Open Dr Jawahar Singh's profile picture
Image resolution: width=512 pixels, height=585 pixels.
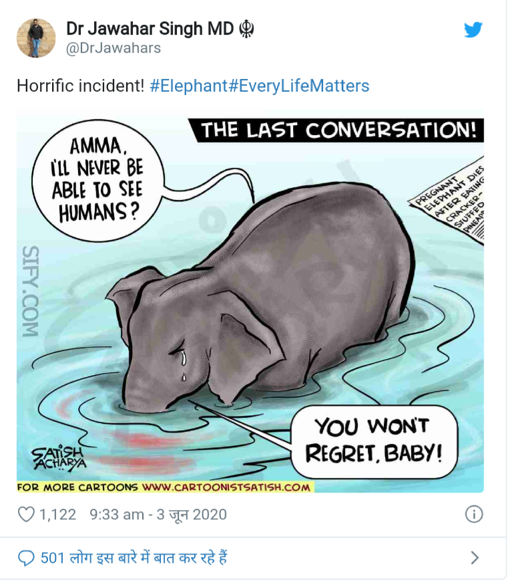pyautogui.click(x=36, y=38)
